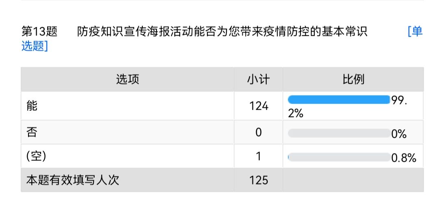Click the question number 第13题
This screenshot has width=431, height=210.
coord(39,32)
